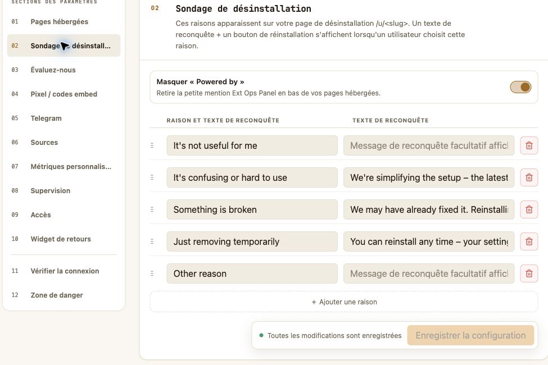Grab the drag handle for "It's confusing or hard to use"
548x365 pixels.
(152, 177)
